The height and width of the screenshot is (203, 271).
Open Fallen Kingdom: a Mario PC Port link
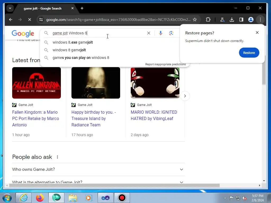tap(36, 118)
